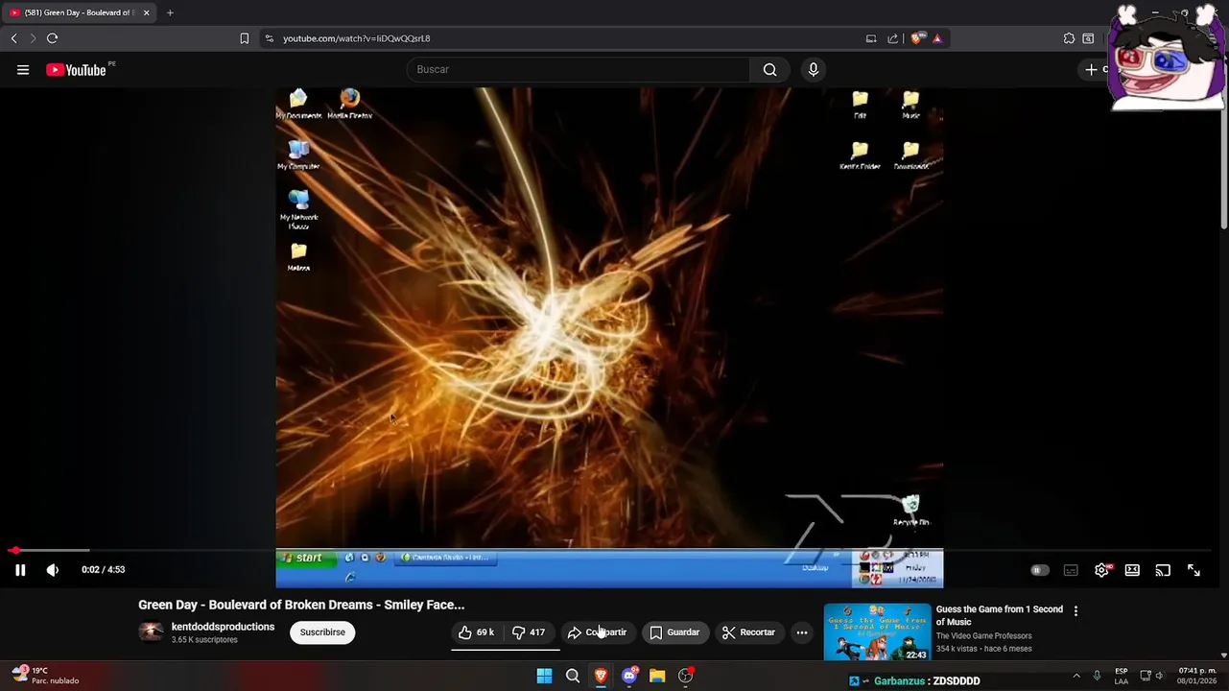Select the Green Day browser tab
The image size is (1229, 691).
pyautogui.click(x=79, y=12)
